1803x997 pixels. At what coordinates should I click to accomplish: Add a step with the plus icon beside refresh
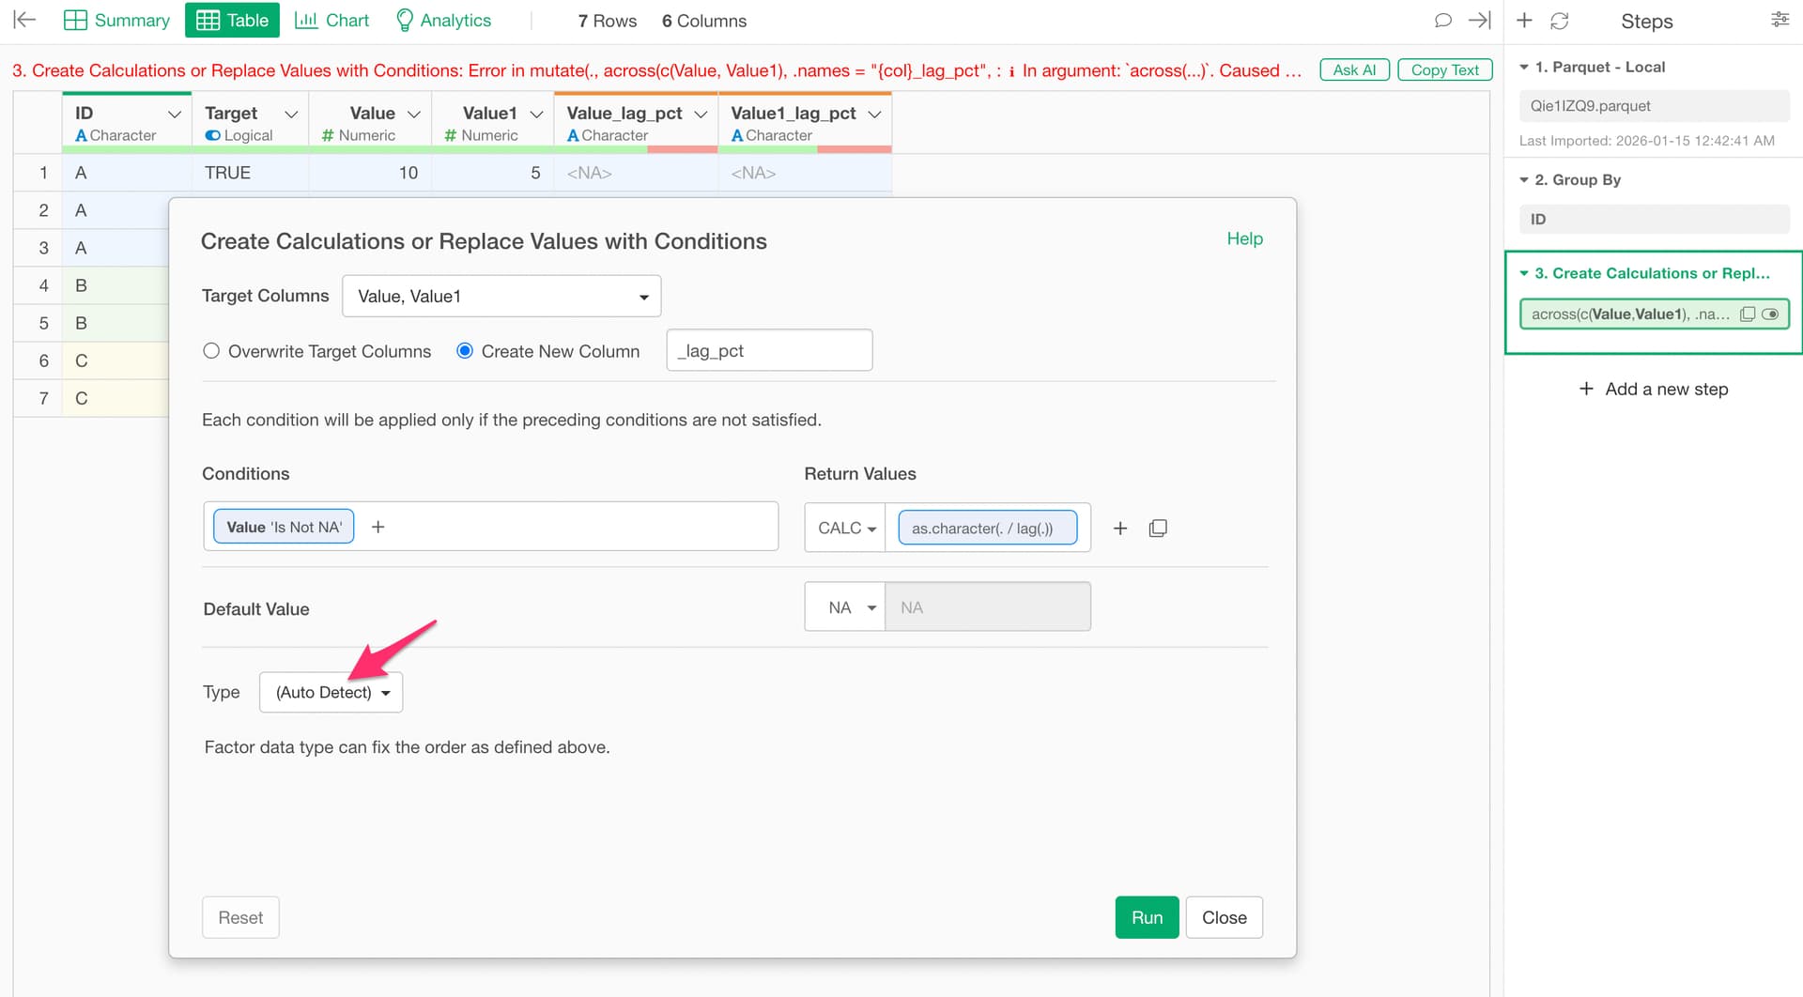[1524, 21]
